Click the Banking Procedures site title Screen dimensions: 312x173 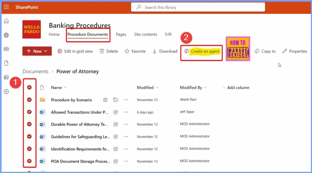[80, 25]
